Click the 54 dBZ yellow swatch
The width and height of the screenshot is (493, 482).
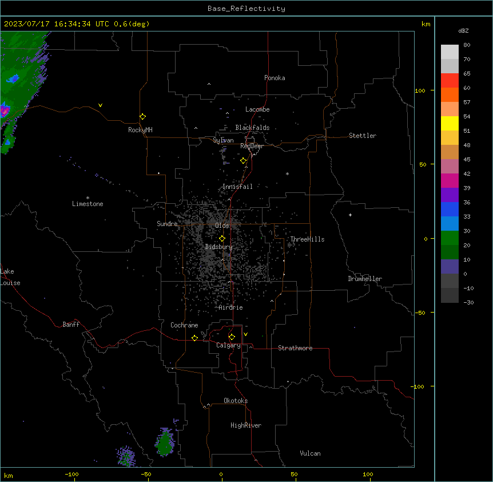450,123
